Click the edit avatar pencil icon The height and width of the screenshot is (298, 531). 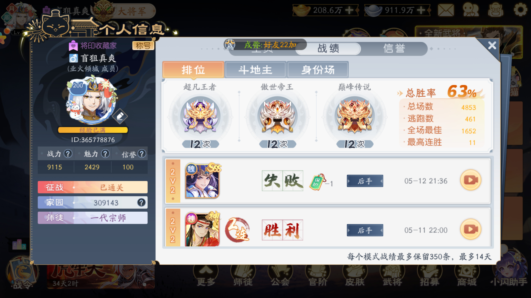click(x=120, y=116)
